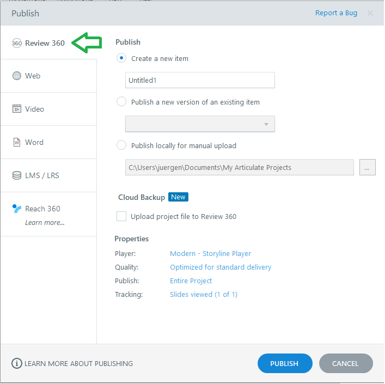Click the Word document icon
The image size is (385, 384).
pos(17,142)
